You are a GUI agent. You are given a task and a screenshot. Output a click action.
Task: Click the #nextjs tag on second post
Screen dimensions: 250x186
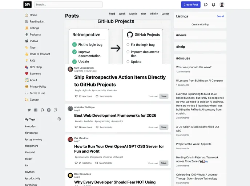pyautogui.click(x=78, y=121)
